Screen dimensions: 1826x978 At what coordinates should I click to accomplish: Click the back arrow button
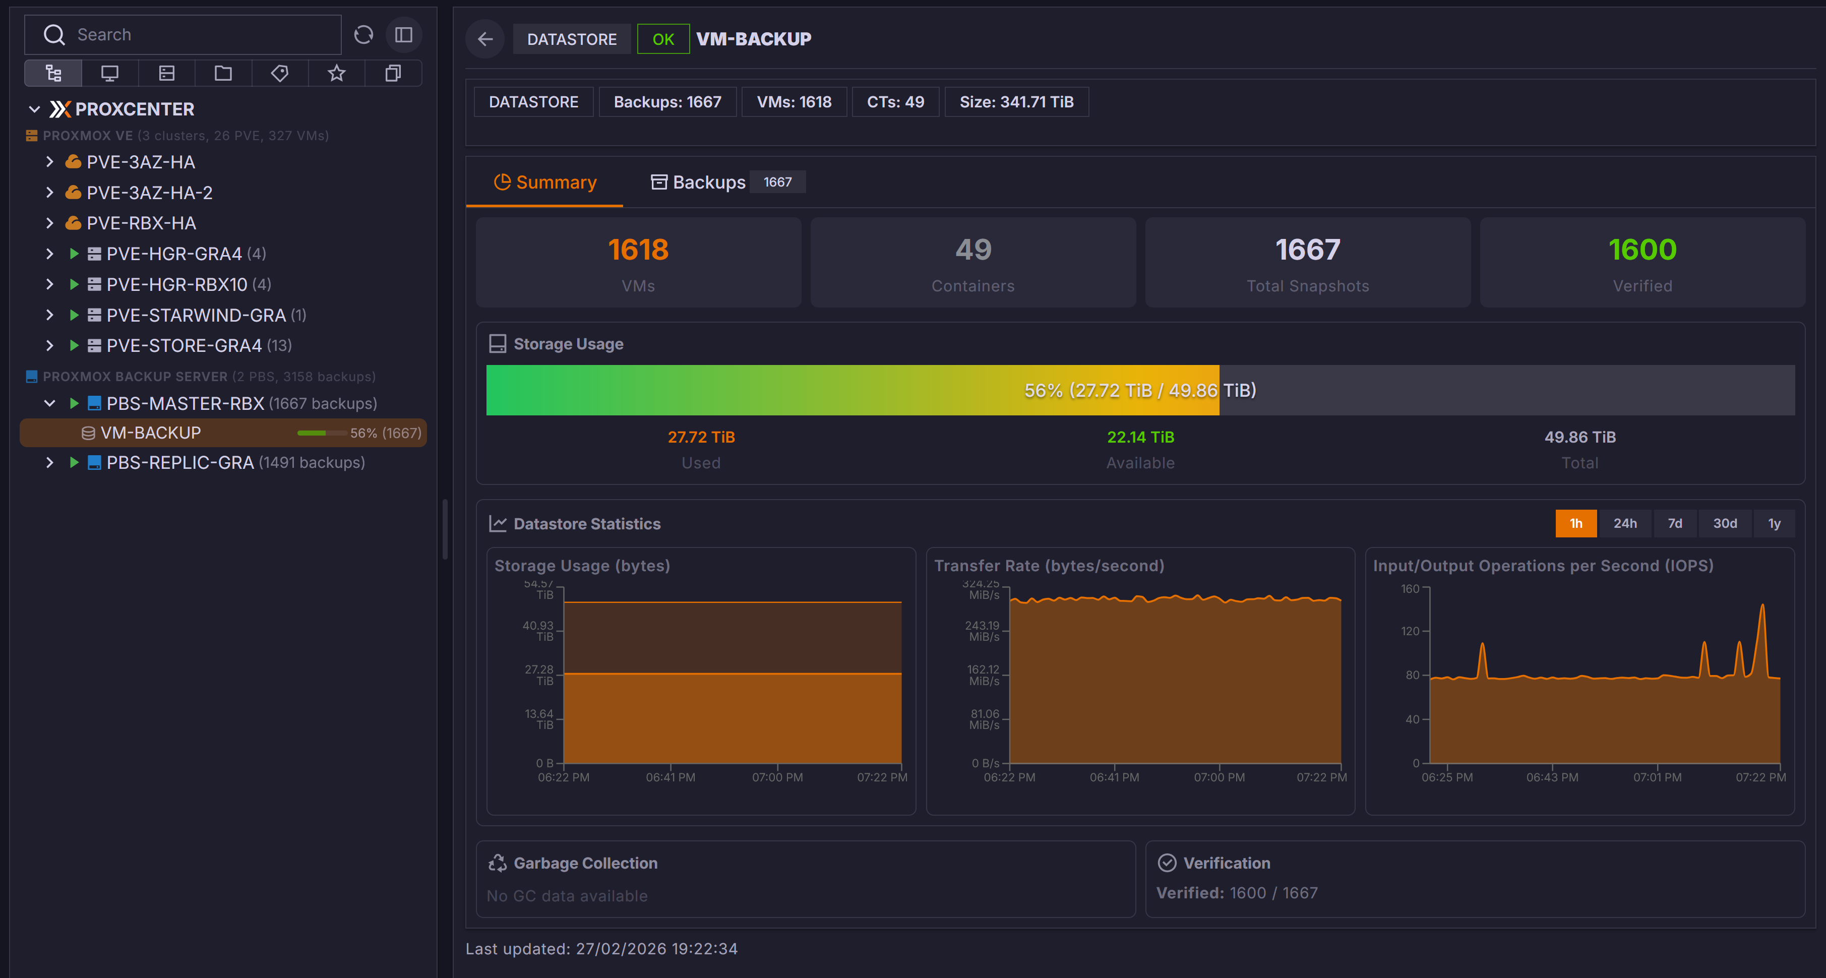pyautogui.click(x=485, y=39)
